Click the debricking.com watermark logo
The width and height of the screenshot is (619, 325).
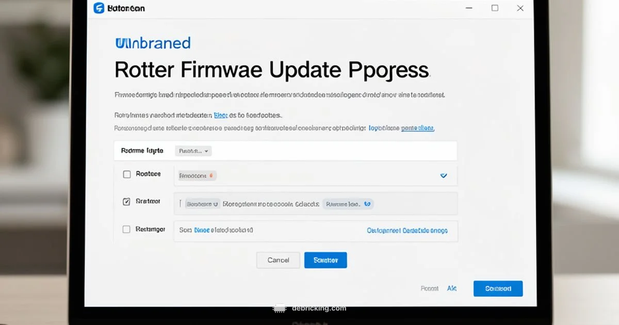(279, 308)
